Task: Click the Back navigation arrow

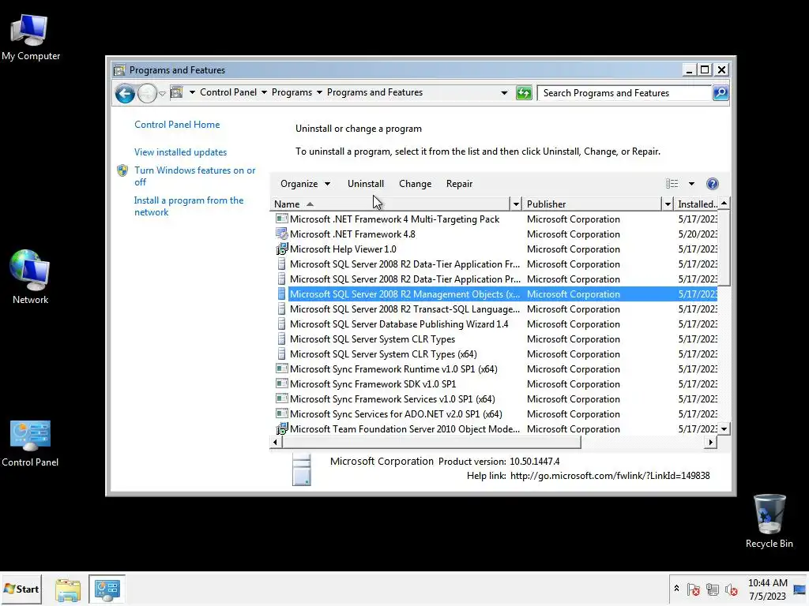Action: [125, 93]
